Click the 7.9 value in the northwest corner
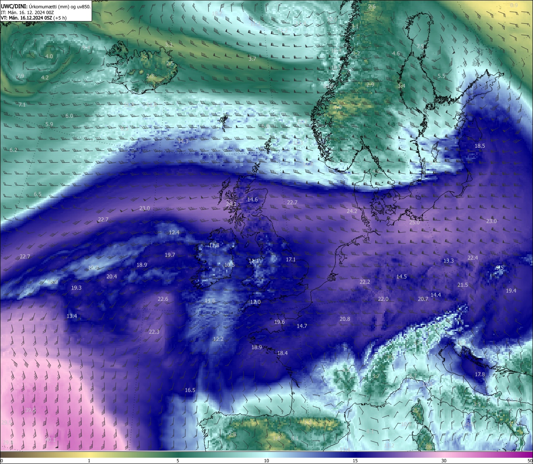Screen dimensions: 533x464 (20, 76)
